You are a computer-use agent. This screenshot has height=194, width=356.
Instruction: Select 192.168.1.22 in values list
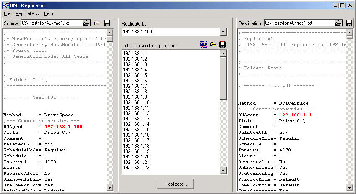coord(136,168)
